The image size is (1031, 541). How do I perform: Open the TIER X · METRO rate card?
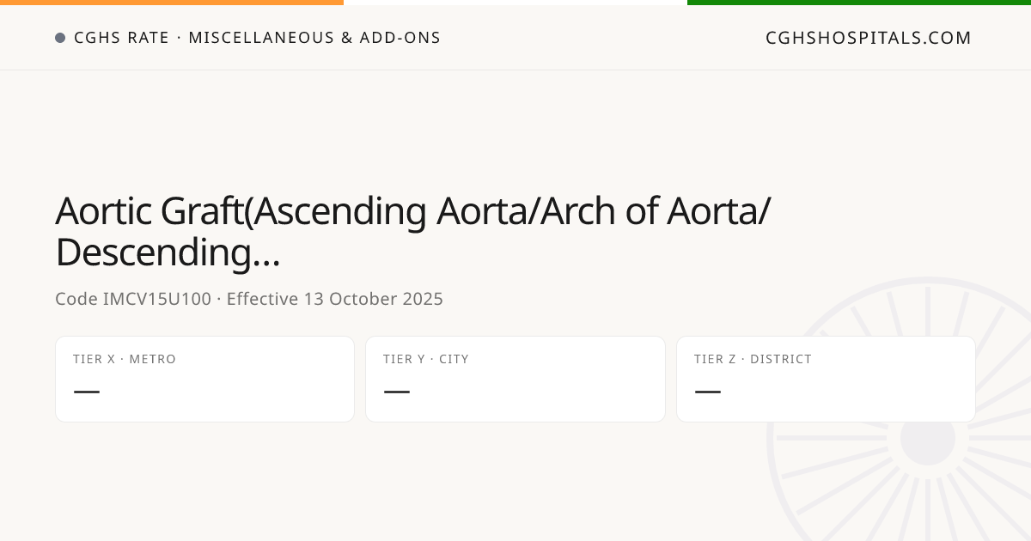point(204,379)
